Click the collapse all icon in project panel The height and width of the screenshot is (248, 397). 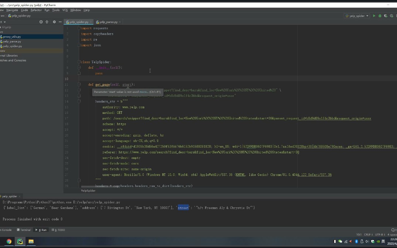47,22
